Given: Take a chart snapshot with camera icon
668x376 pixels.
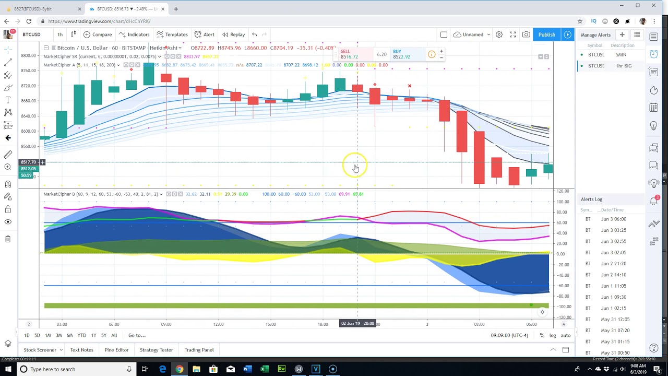Looking at the screenshot, I should point(526,34).
